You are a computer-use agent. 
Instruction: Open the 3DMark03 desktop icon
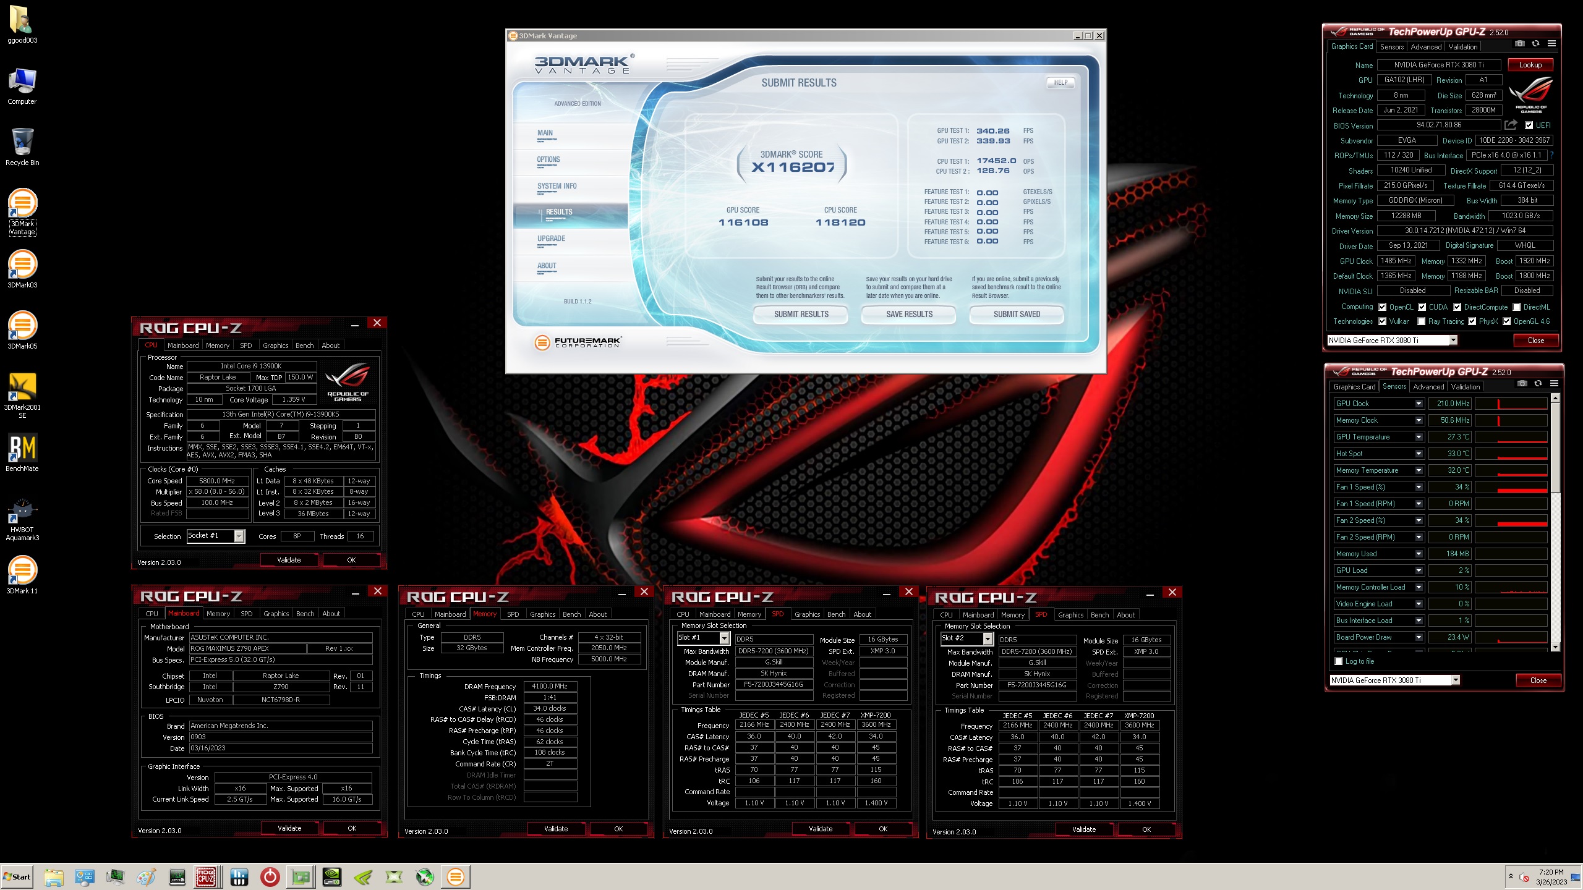click(x=22, y=269)
